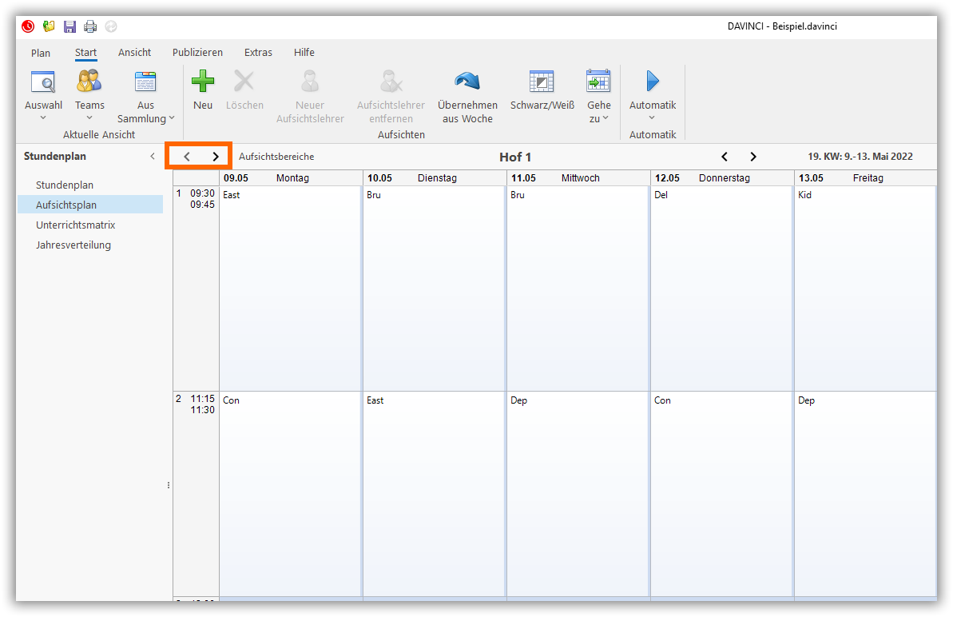The width and height of the screenshot is (953, 617).
Task: Click the Übernehmen aus Woche icon
Action: click(x=467, y=82)
